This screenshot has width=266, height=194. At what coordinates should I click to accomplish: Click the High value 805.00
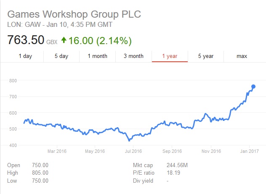coord(40,173)
